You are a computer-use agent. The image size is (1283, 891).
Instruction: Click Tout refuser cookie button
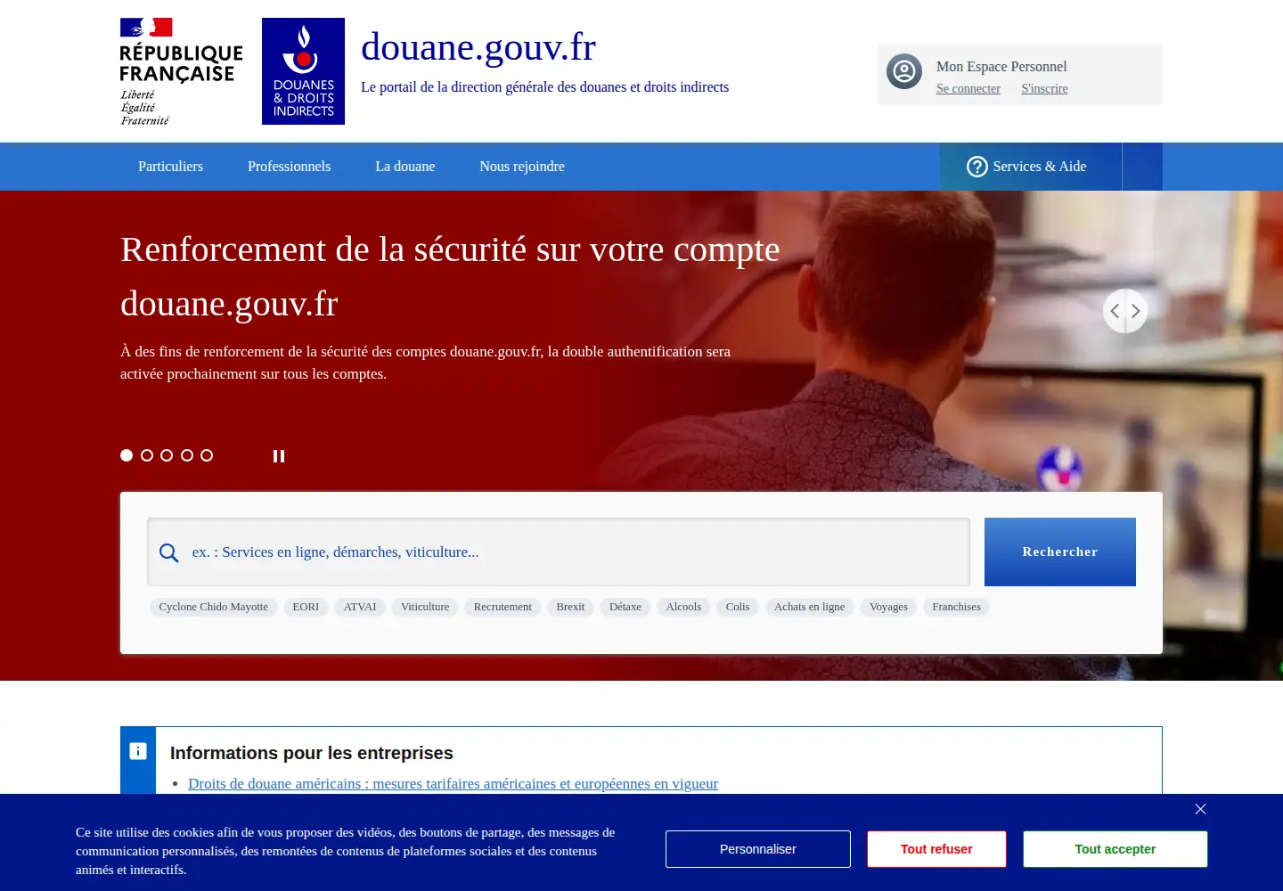936,849
